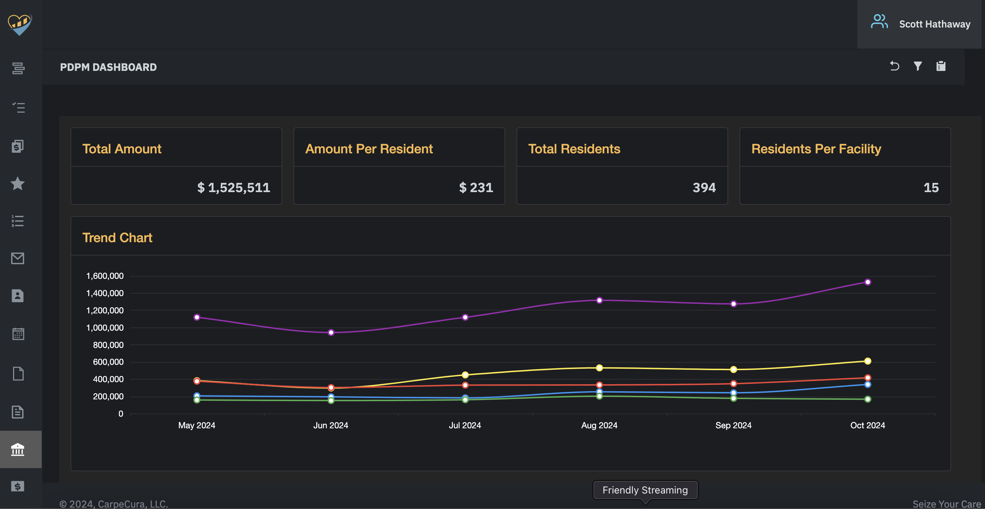Click the Residents Per Facility heading

tap(816, 149)
